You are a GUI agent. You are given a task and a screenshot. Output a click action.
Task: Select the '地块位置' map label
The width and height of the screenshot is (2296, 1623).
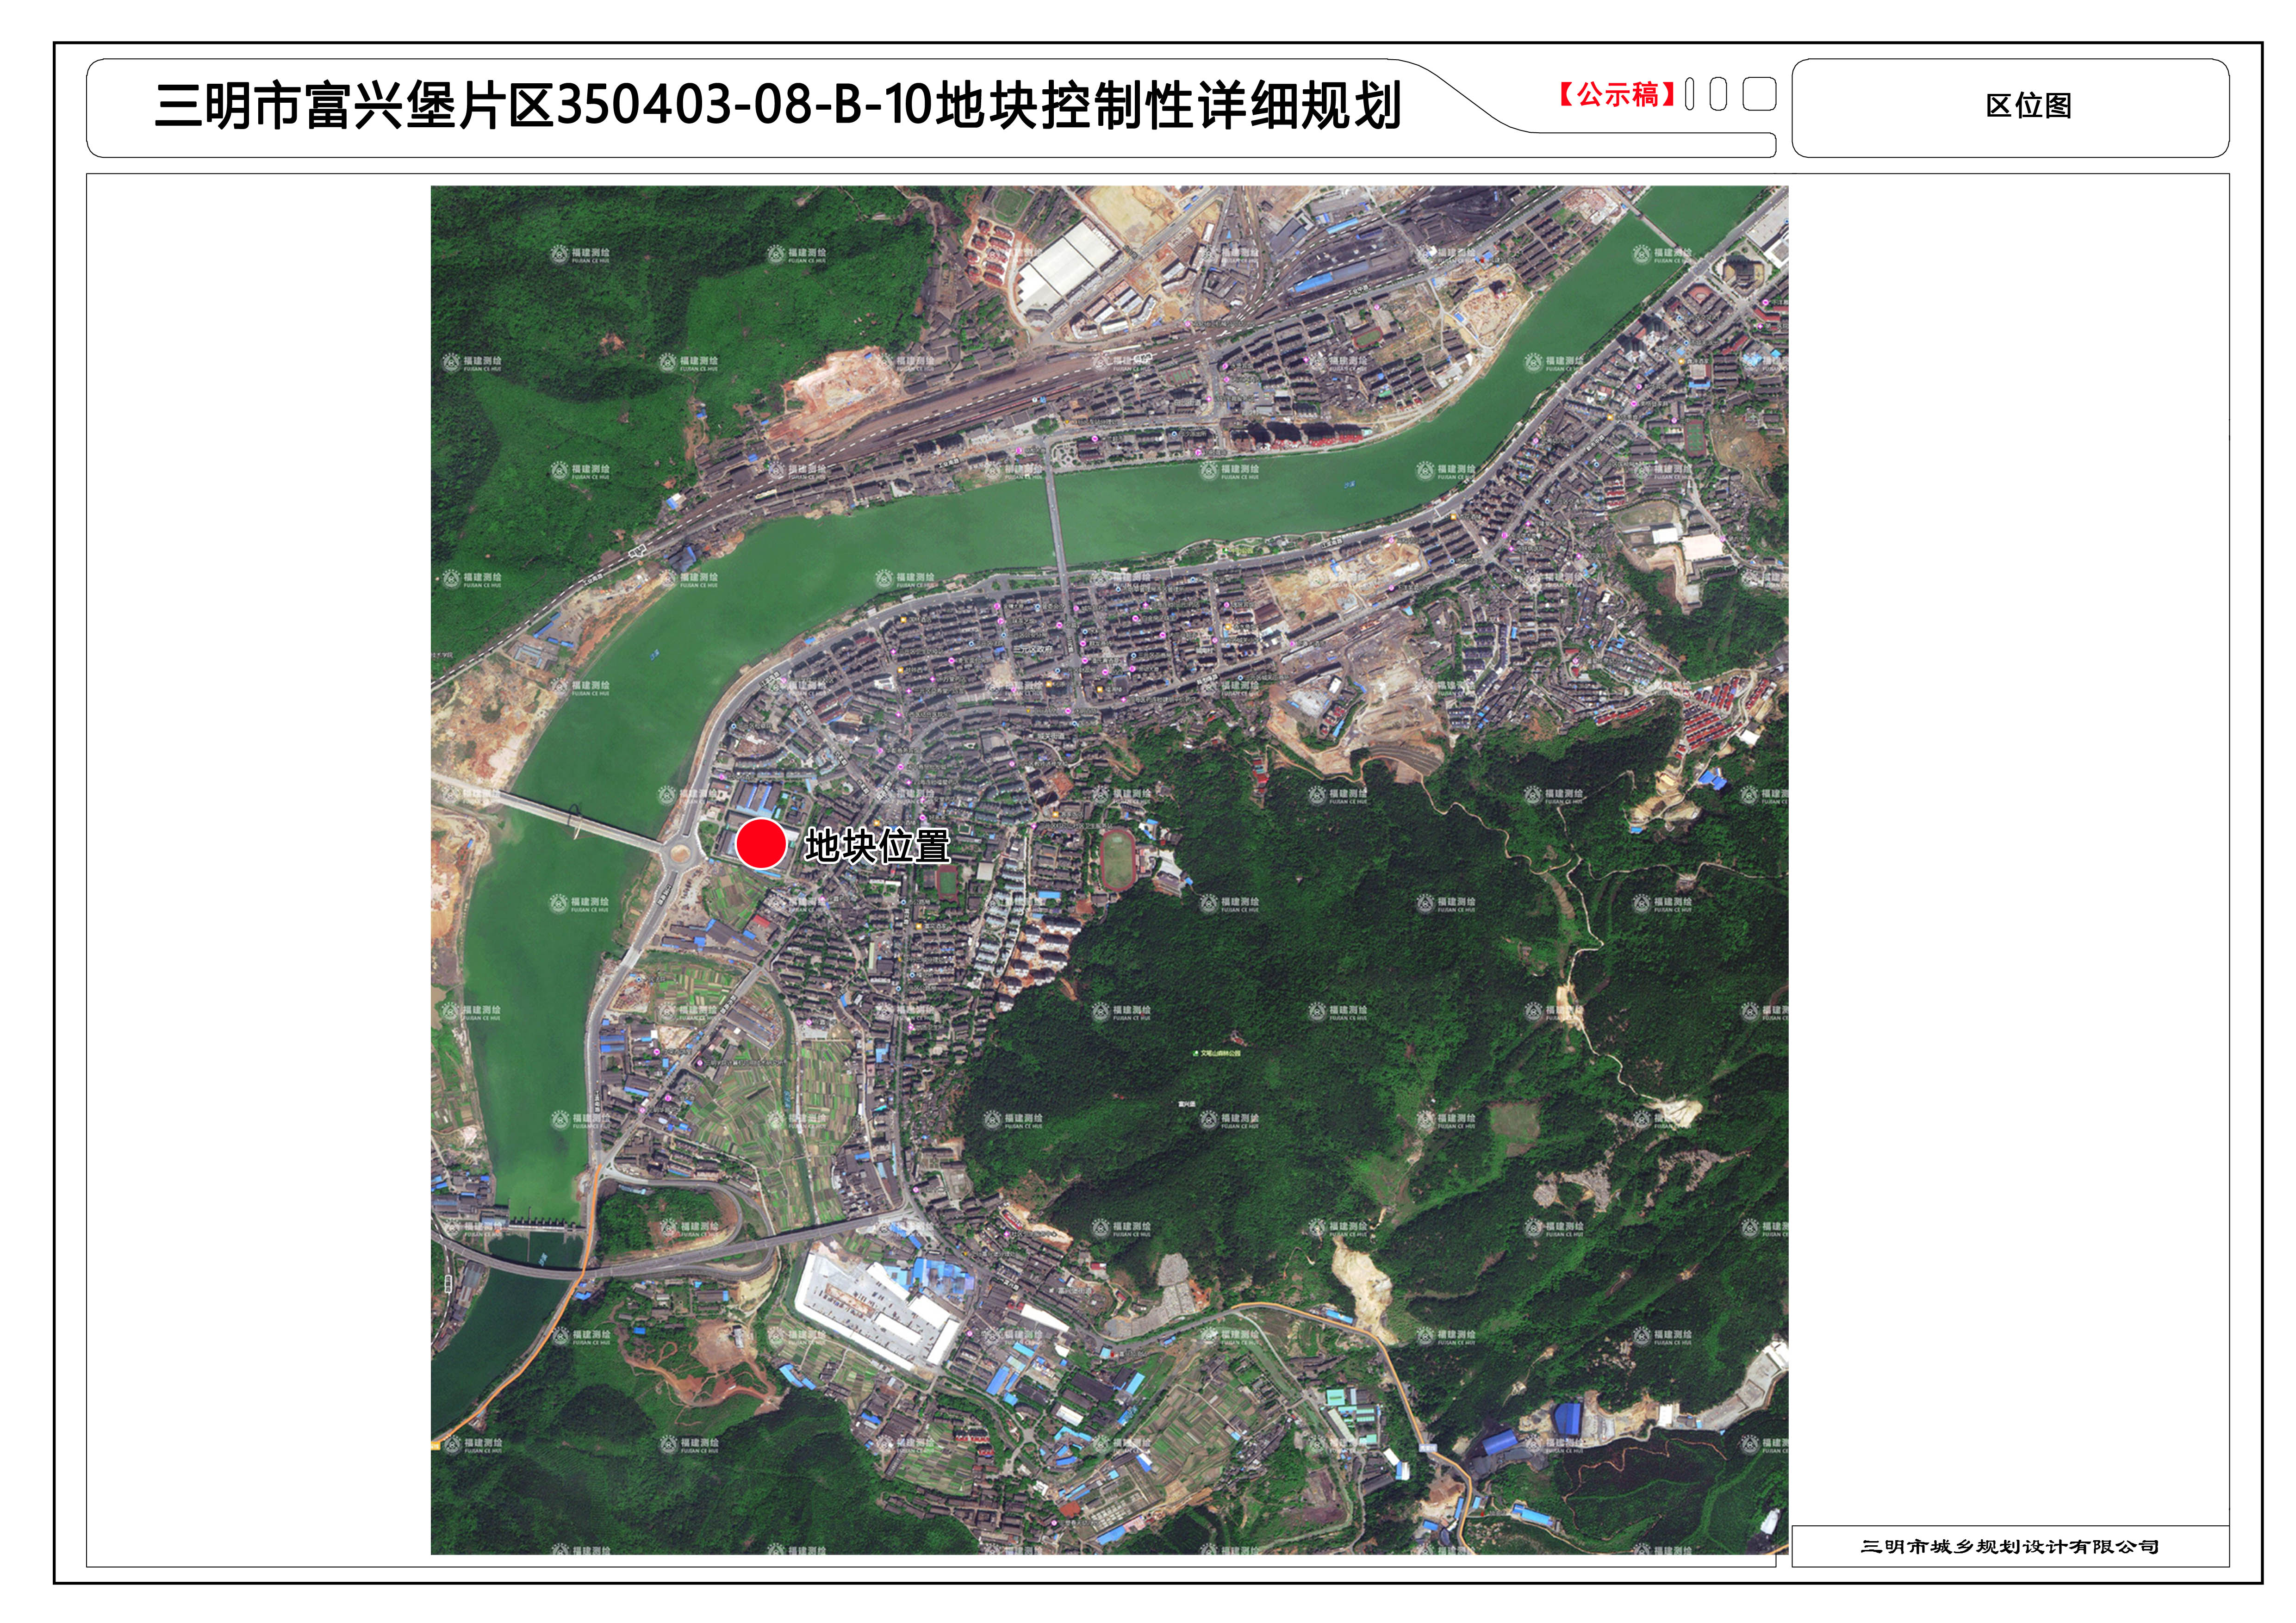click(877, 847)
